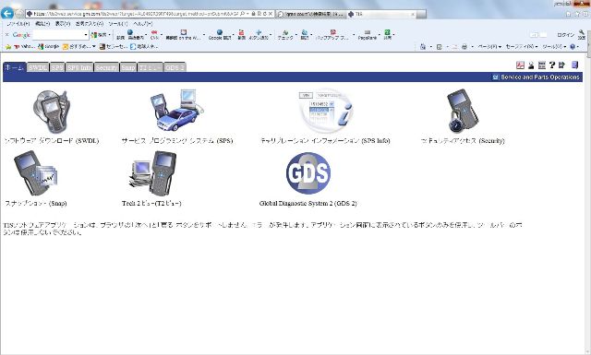Click the export arrow icon in TIS toolbar
The width and height of the screenshot is (591, 355).
click(561, 65)
